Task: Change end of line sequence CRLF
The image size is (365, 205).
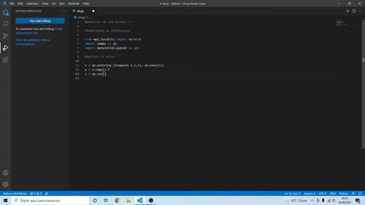Action: [332, 194]
